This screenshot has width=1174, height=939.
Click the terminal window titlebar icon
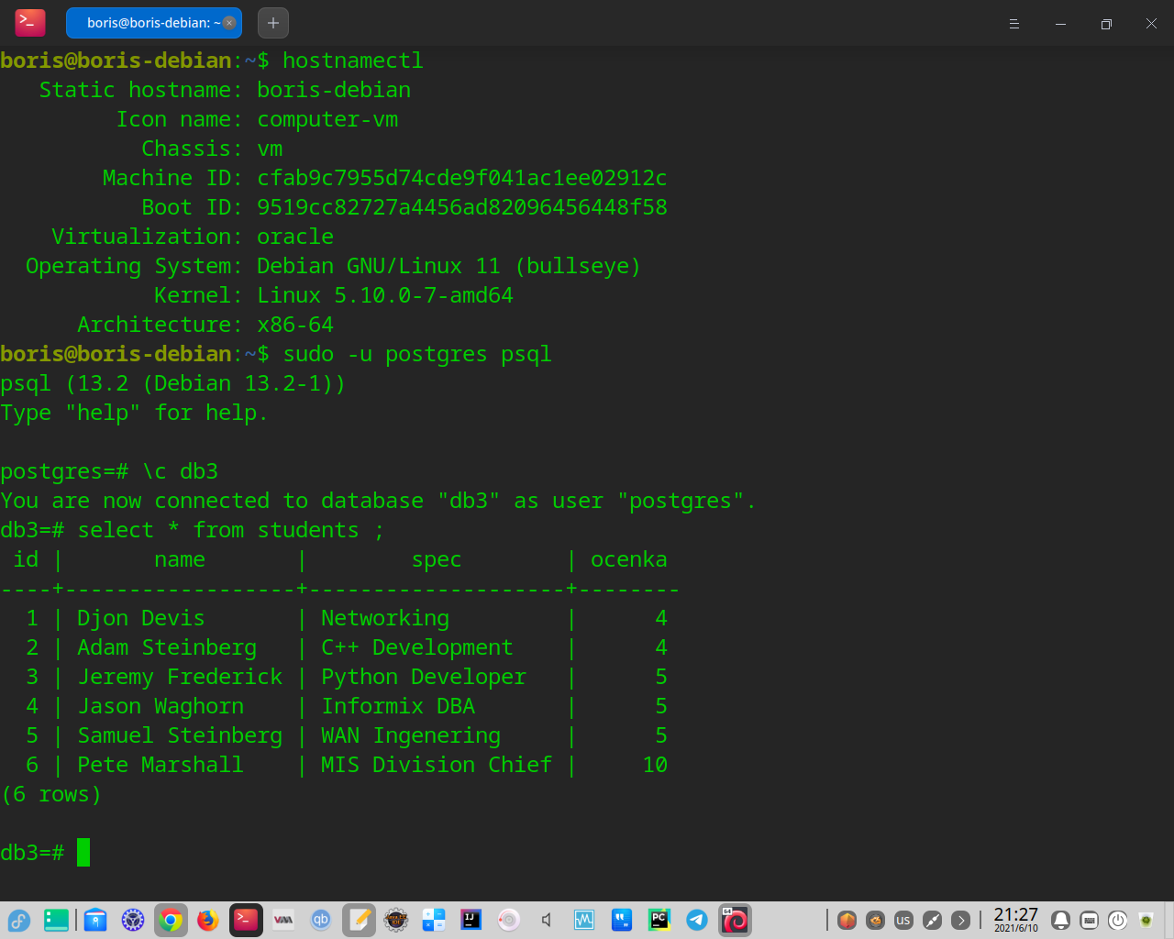coord(27,23)
